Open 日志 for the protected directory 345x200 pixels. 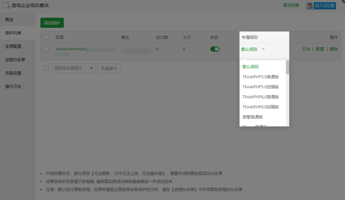[x=307, y=49]
